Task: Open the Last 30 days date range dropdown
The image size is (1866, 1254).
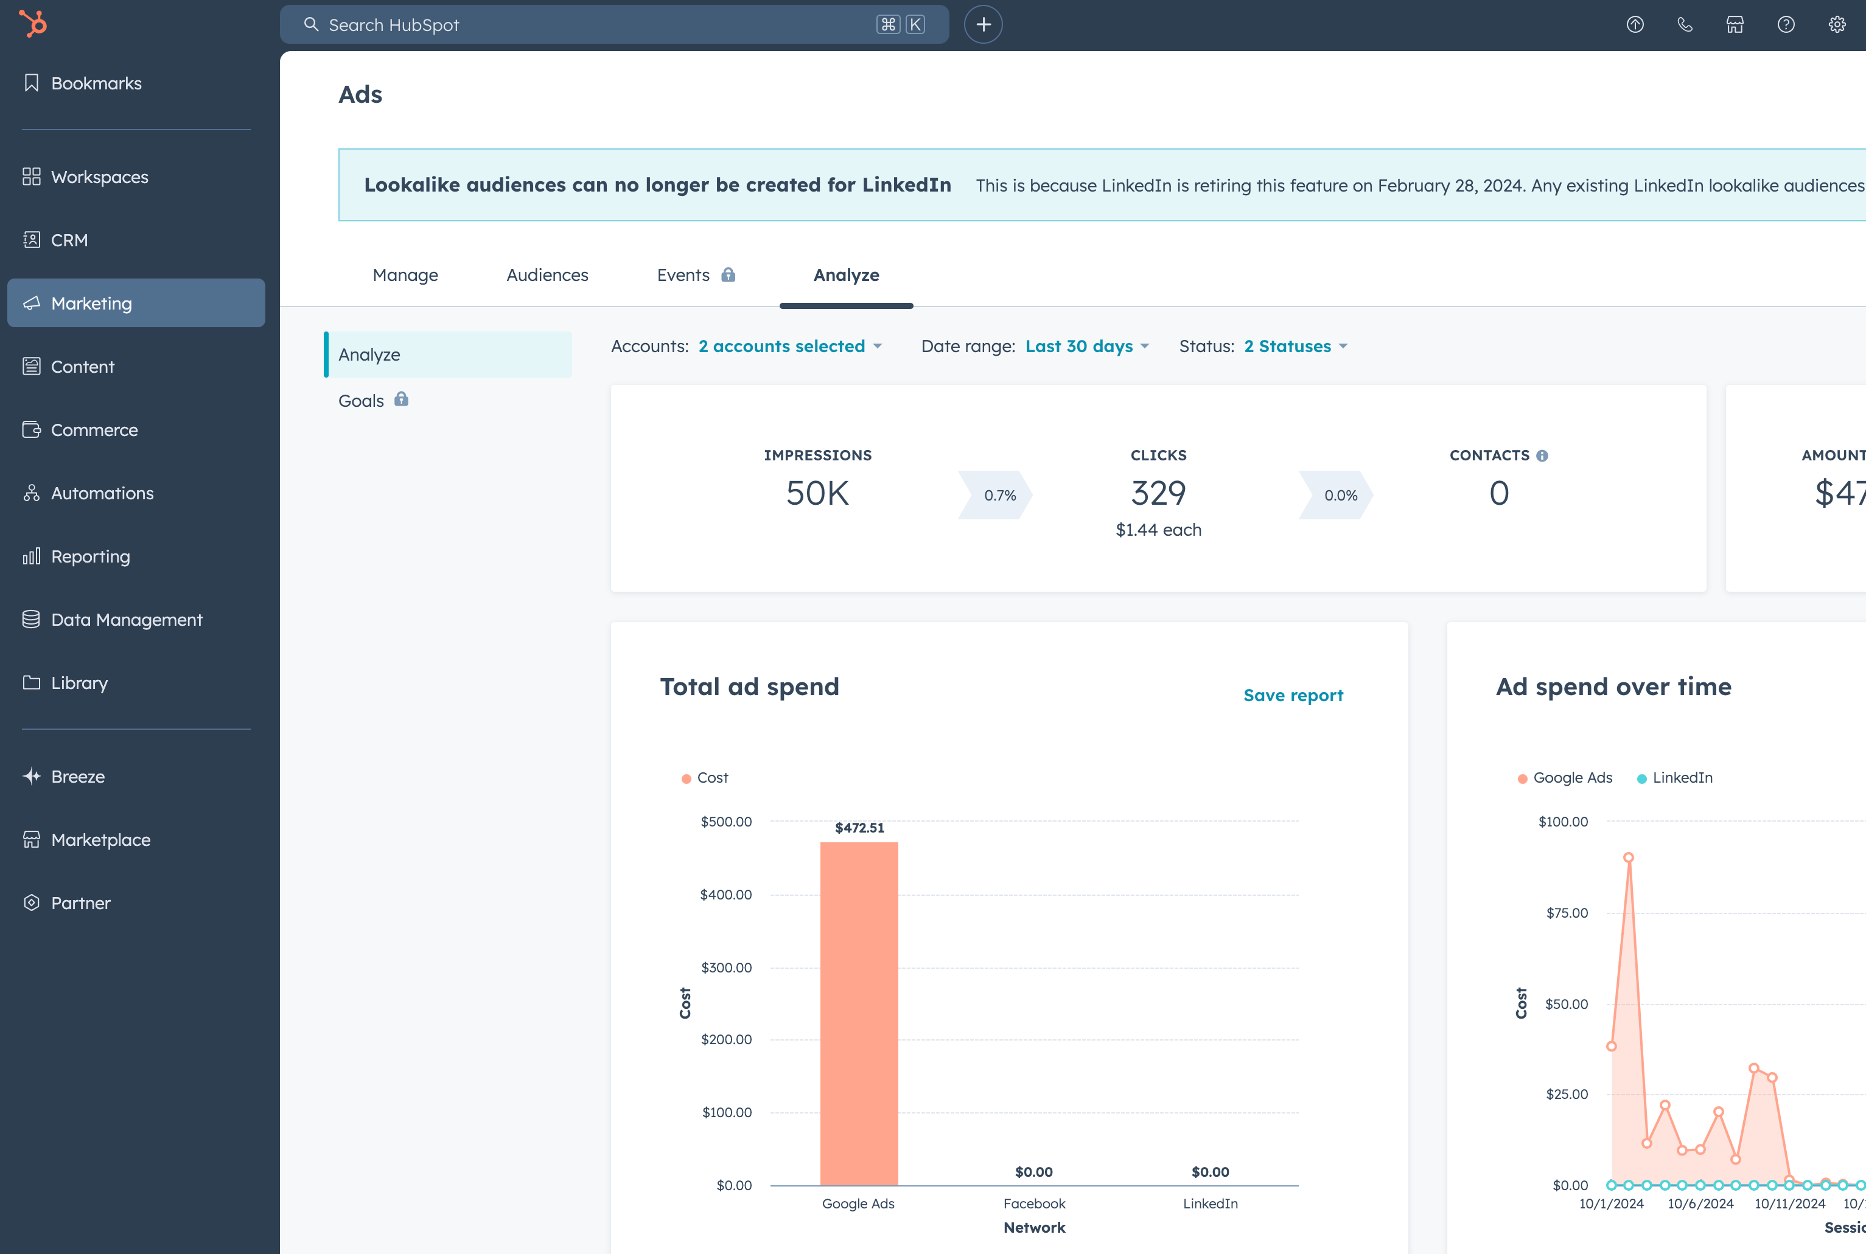Action: click(1086, 346)
